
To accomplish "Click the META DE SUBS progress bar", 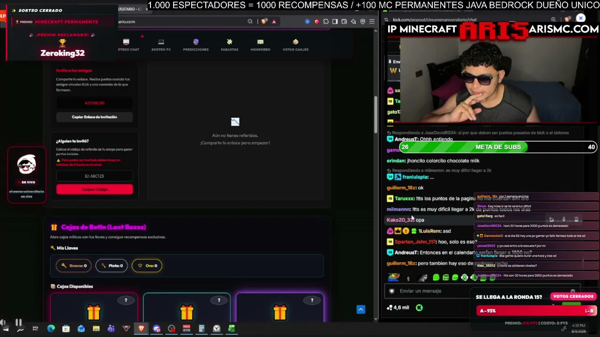I will pyautogui.click(x=498, y=147).
